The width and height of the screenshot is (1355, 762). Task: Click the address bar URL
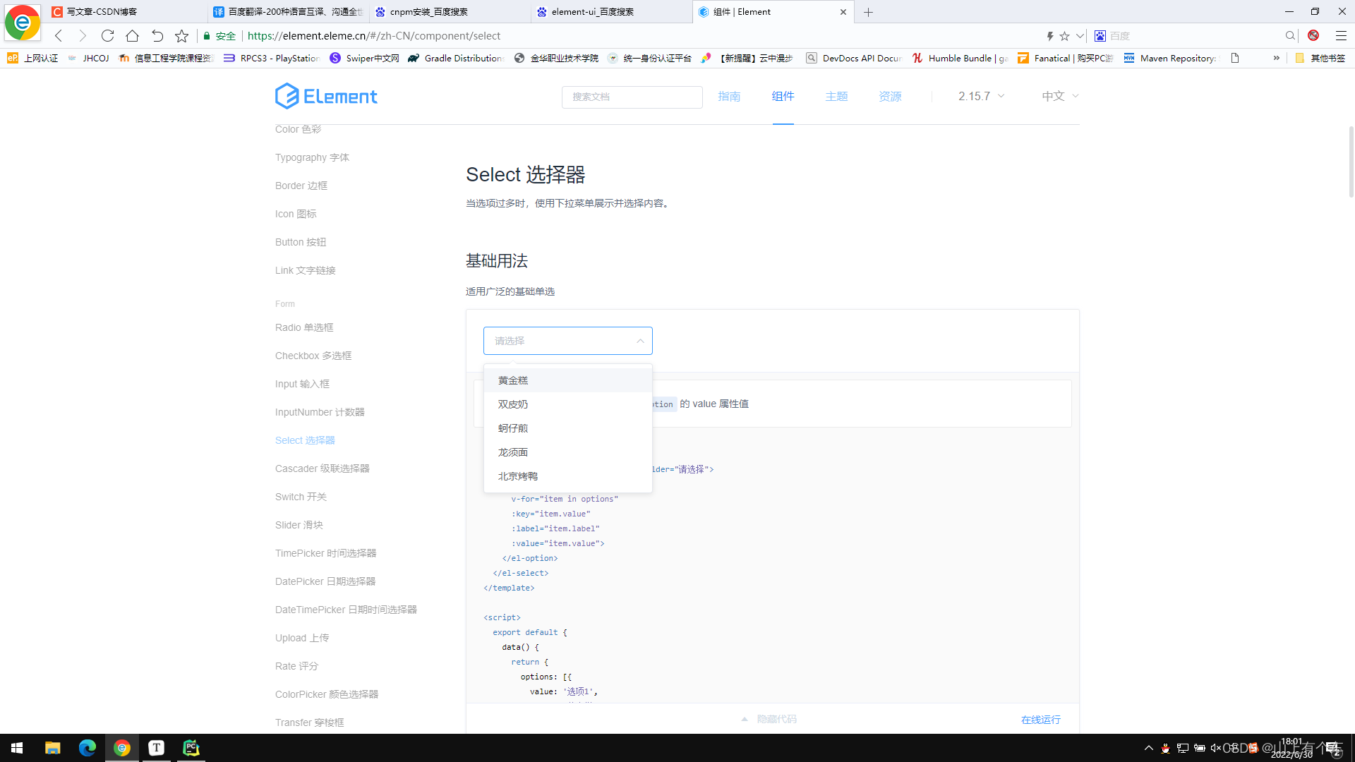click(373, 36)
